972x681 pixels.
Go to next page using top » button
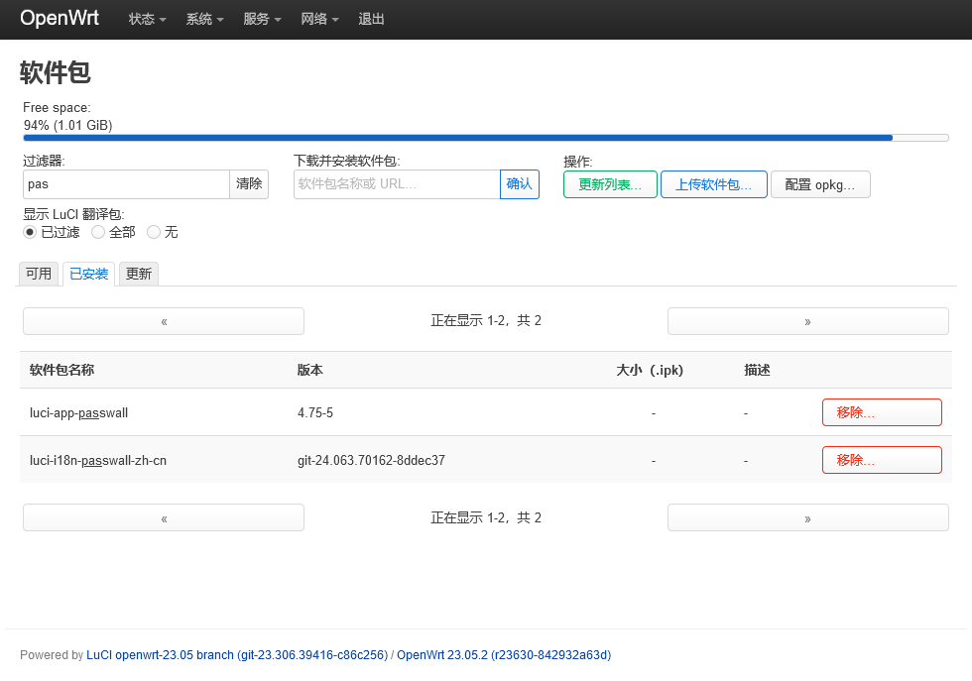coord(807,321)
